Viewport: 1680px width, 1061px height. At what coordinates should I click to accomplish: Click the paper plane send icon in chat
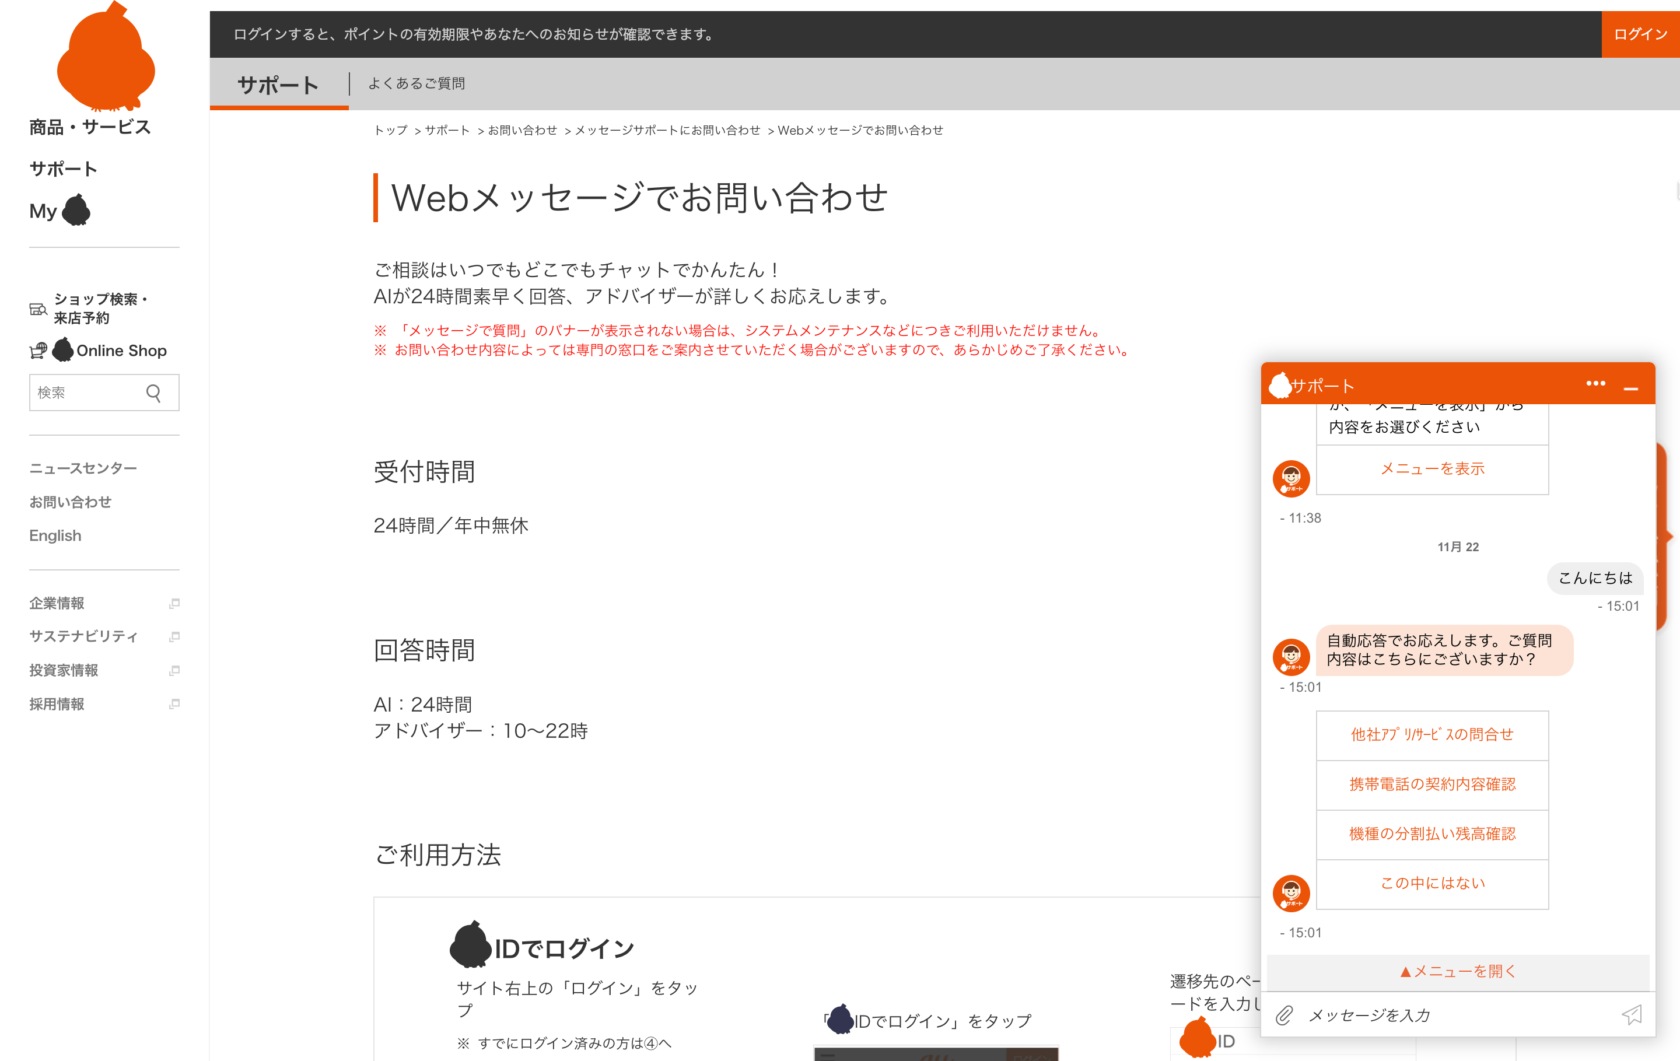point(1633,1016)
